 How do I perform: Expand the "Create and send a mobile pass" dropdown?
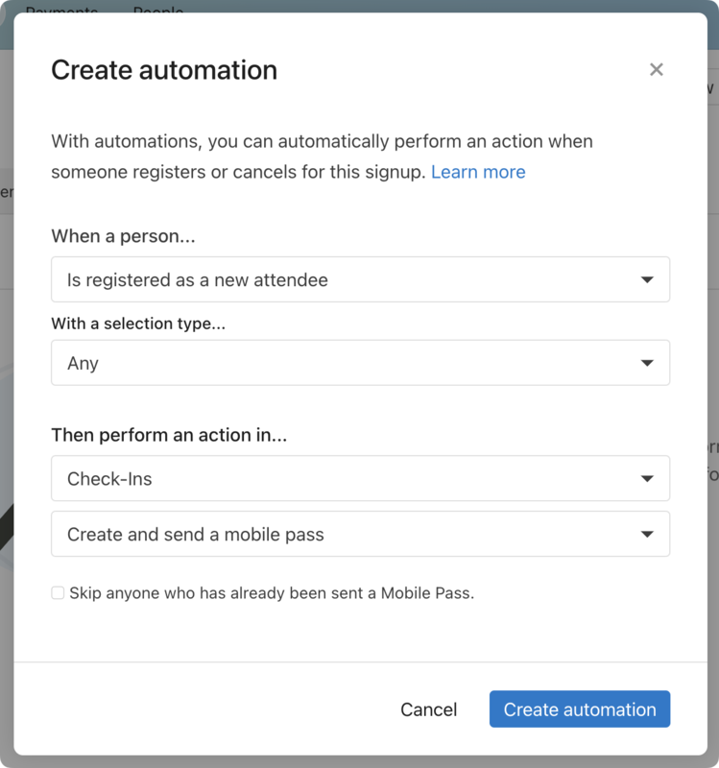click(360, 534)
